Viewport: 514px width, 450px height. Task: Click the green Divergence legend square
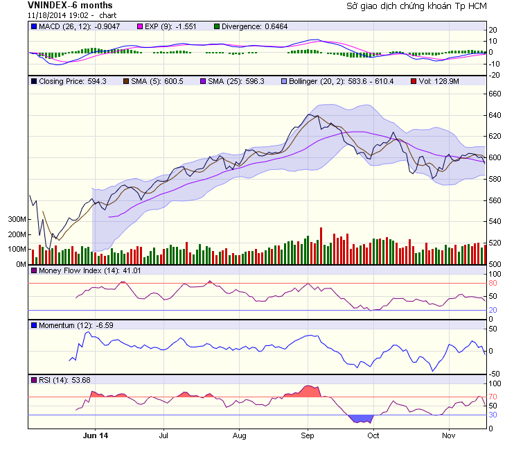[x=216, y=26]
